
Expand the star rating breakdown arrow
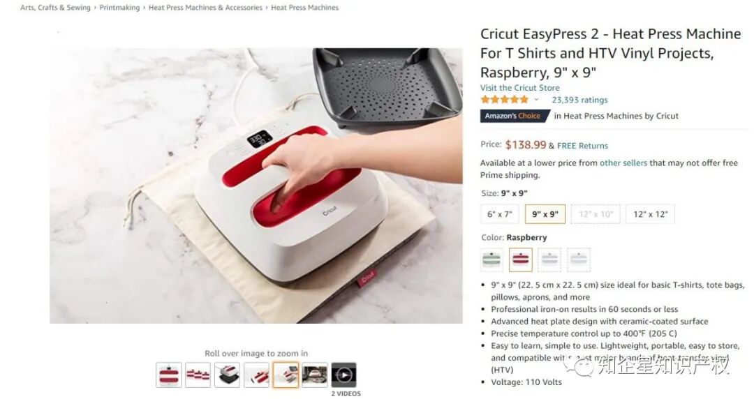[536, 100]
